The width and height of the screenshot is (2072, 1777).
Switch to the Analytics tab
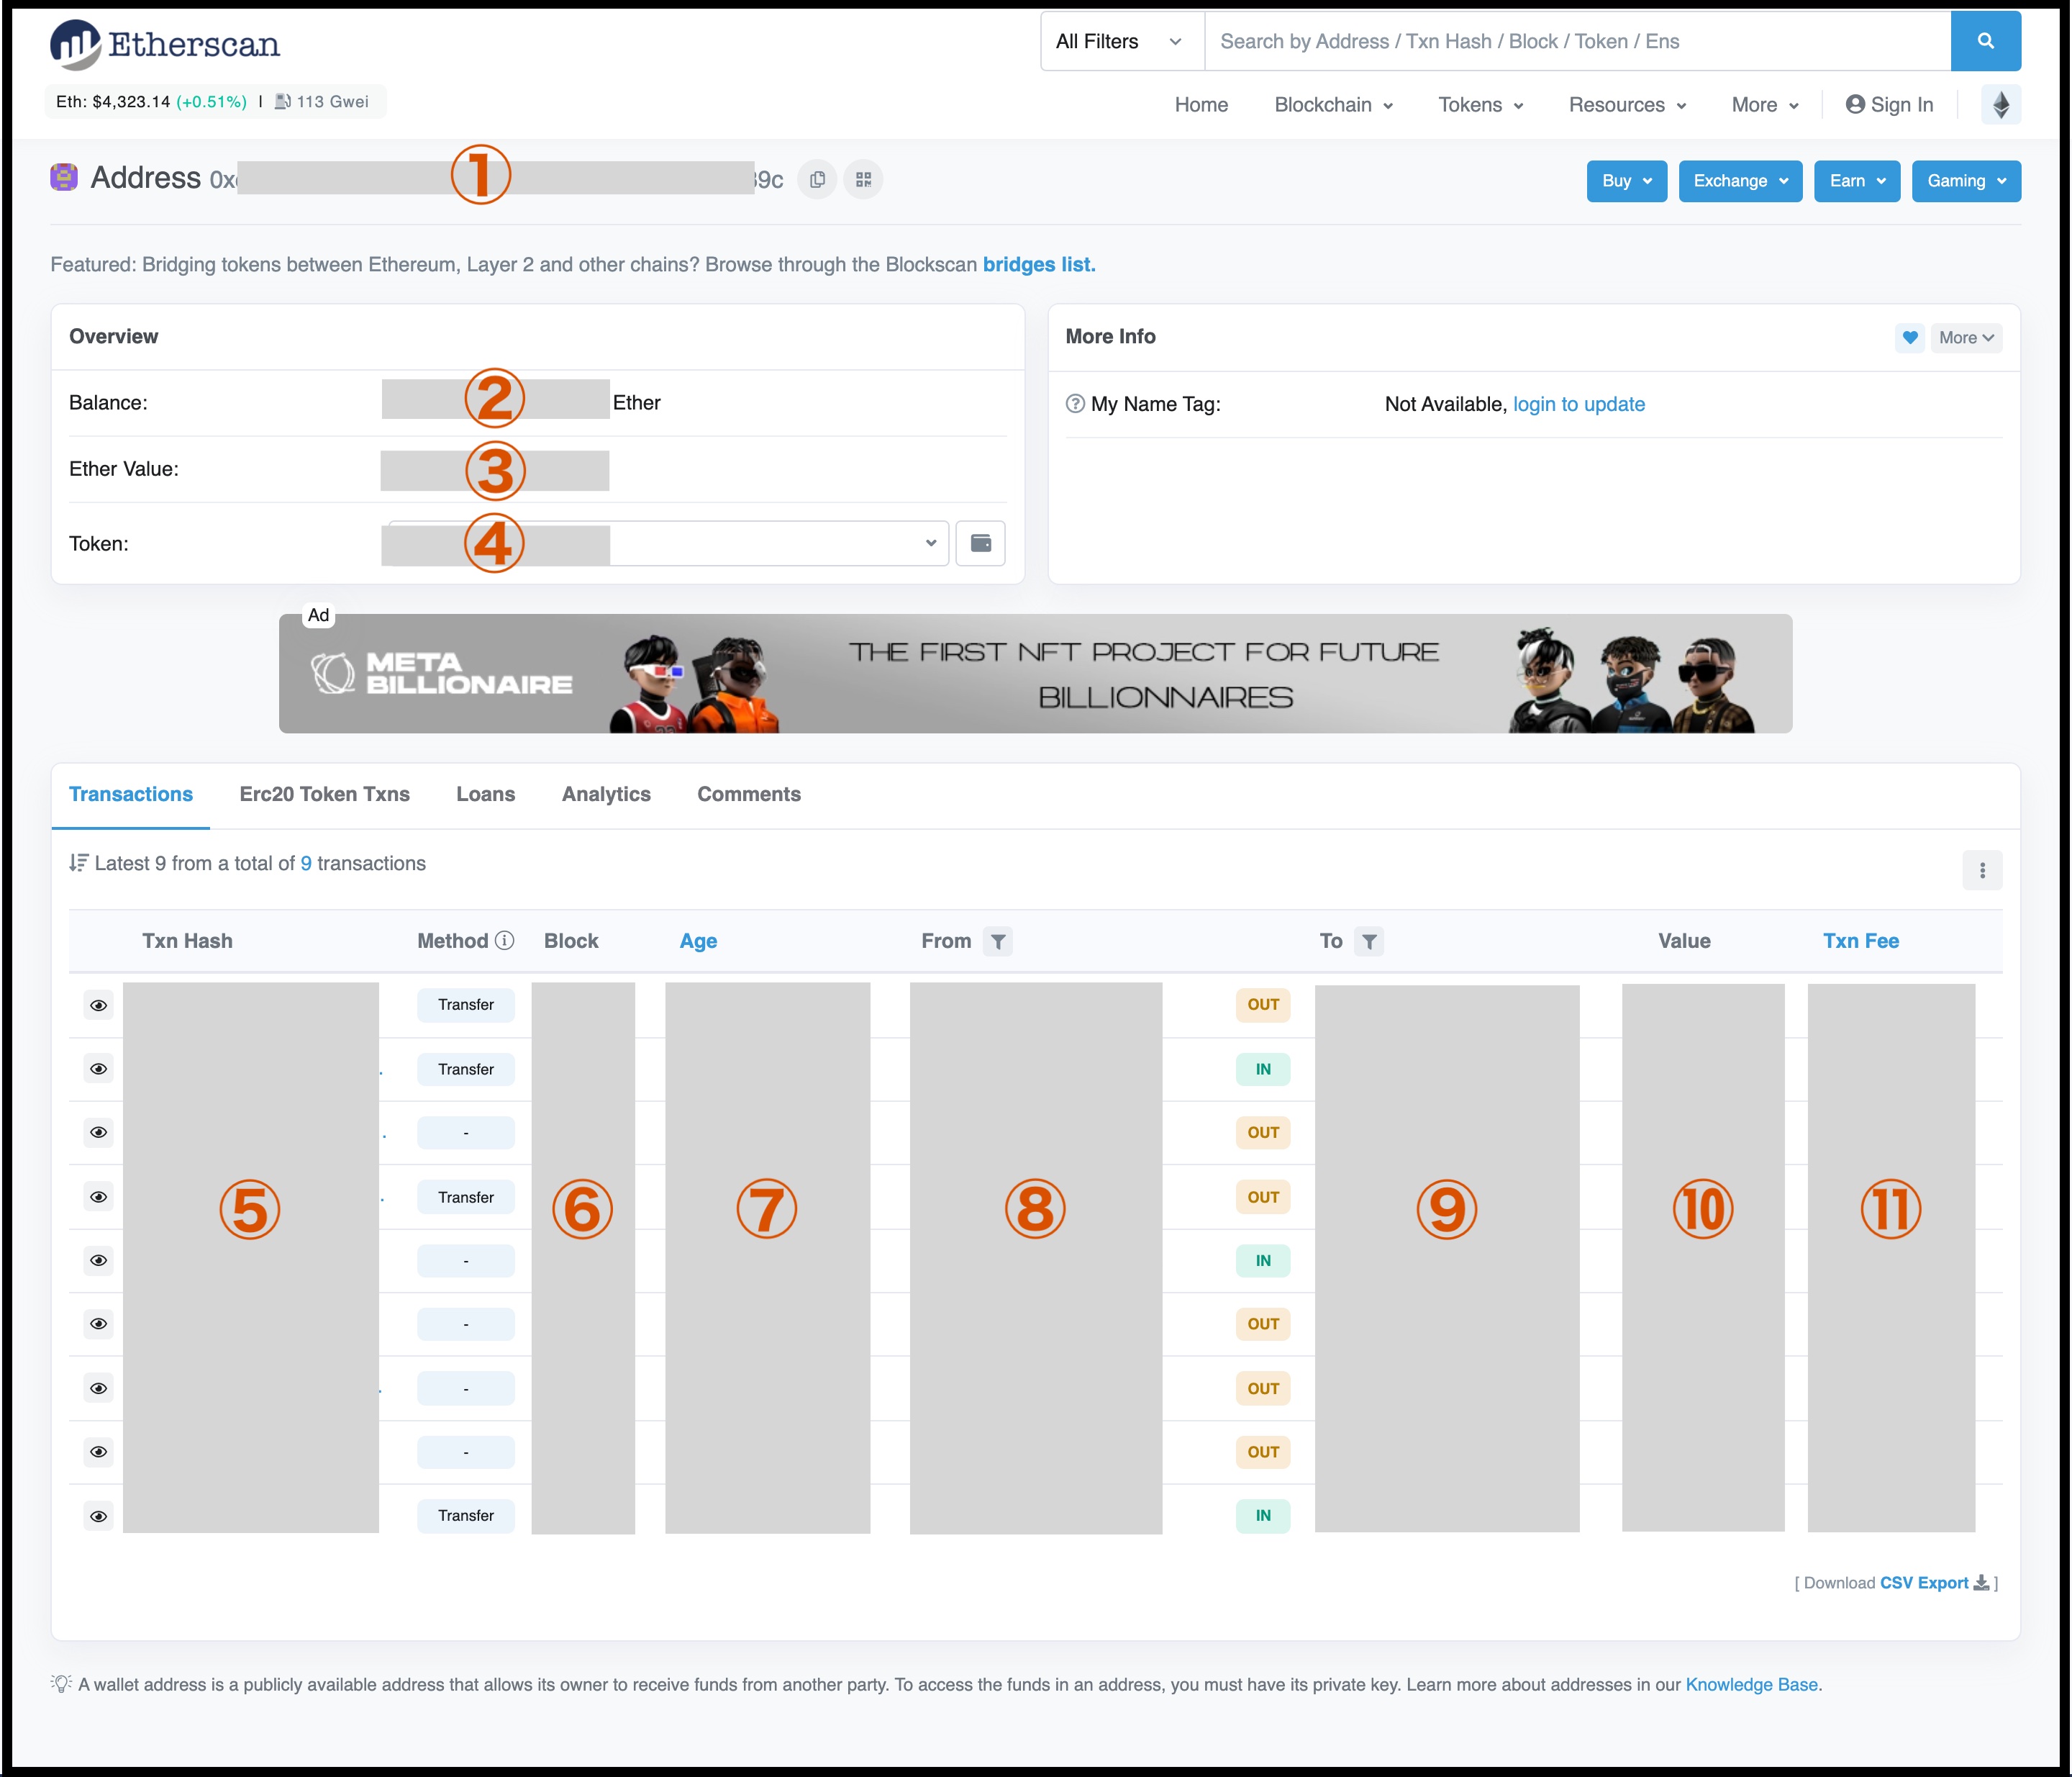point(606,793)
